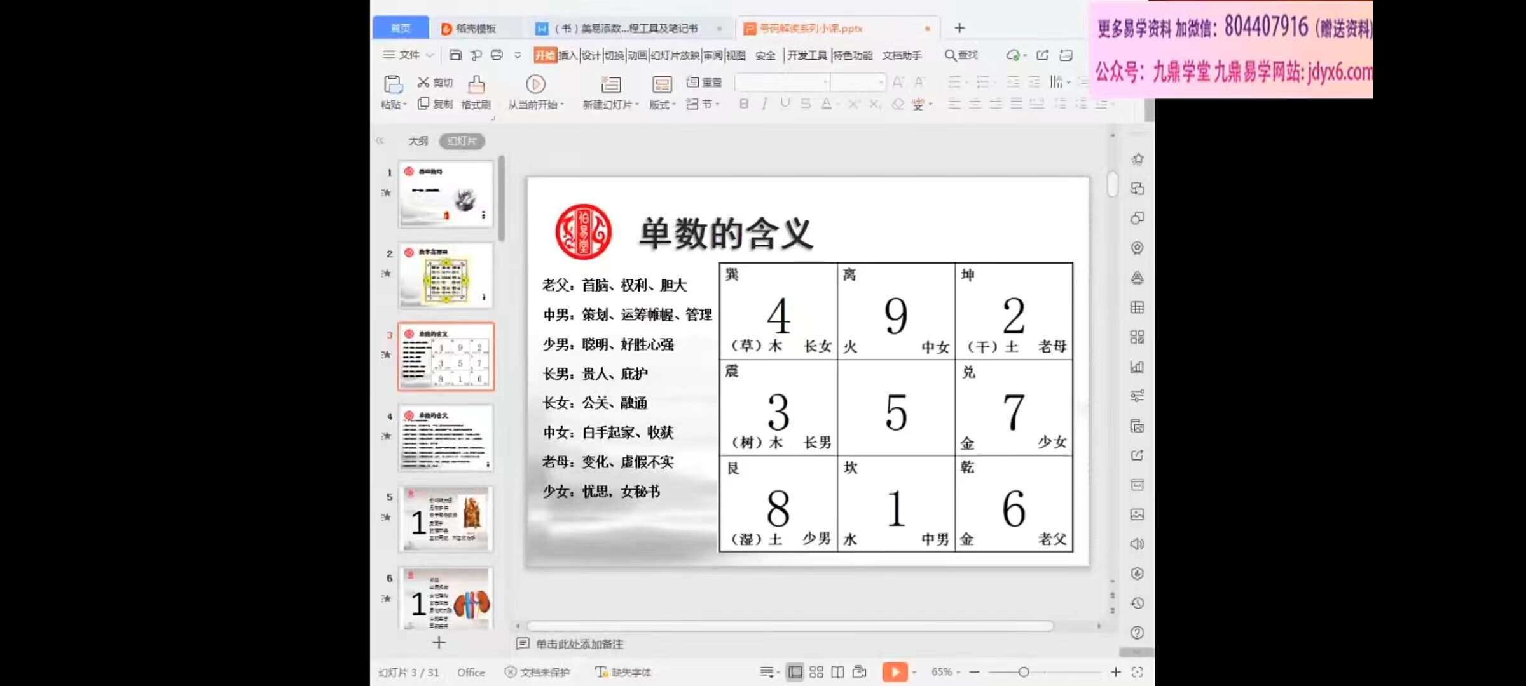The width and height of the screenshot is (1526, 686).
Task: Adjust the zoom slider handle
Action: pyautogui.click(x=1024, y=672)
